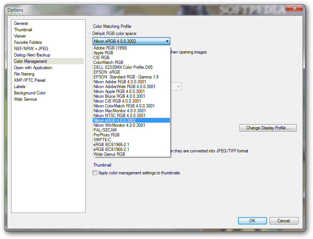Choose PAL/SECAM color space

[x=131, y=130]
